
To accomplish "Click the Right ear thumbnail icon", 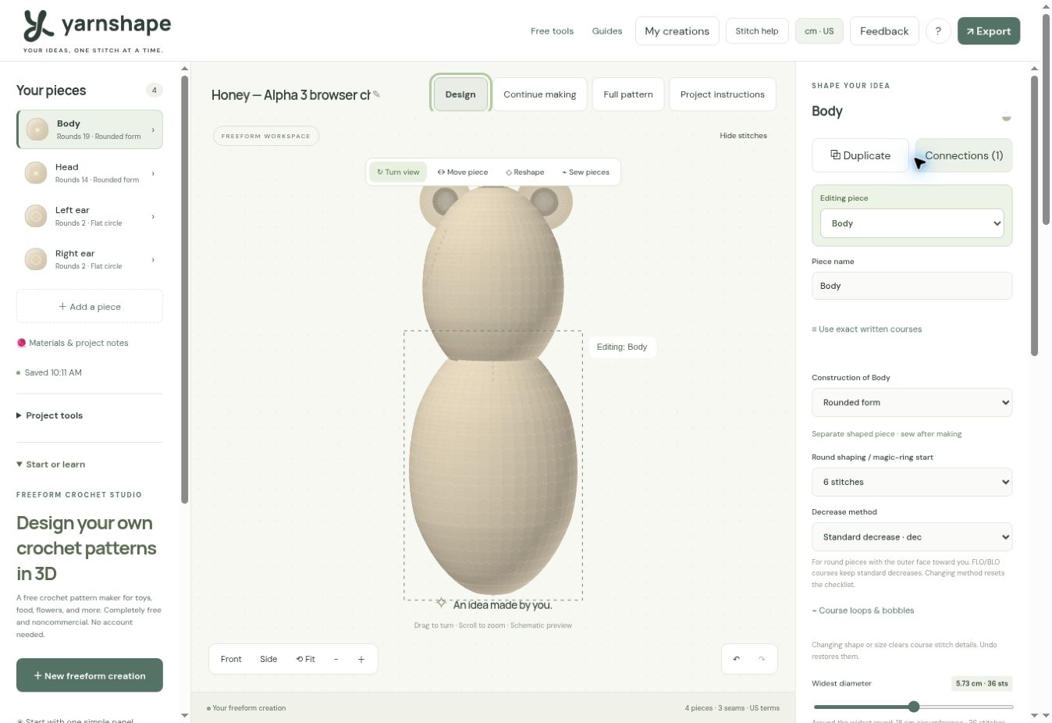I will tap(36, 259).
